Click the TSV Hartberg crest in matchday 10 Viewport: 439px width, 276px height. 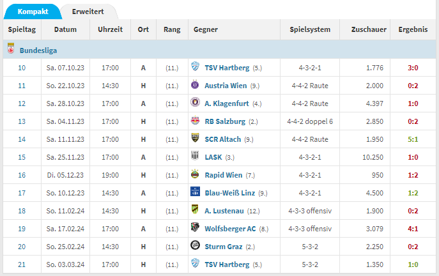click(x=195, y=66)
